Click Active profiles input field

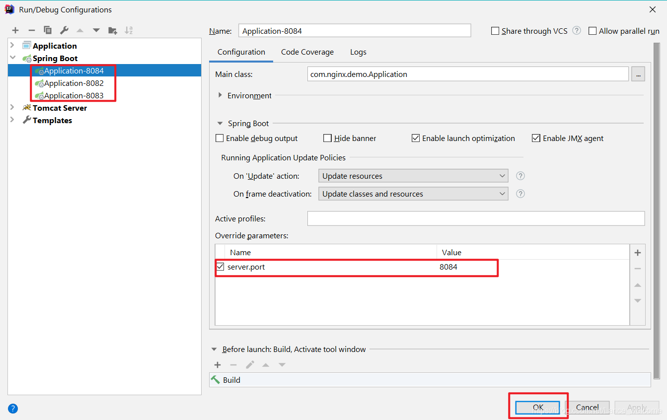pyautogui.click(x=476, y=218)
